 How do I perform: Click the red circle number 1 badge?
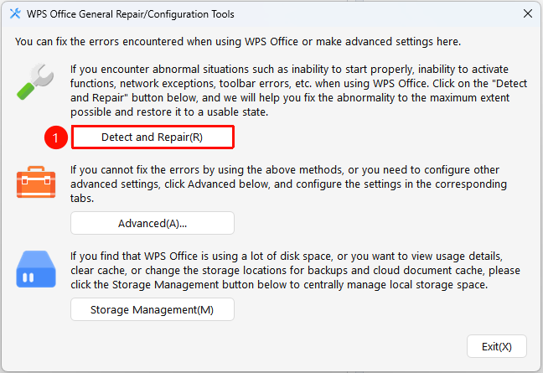[56, 137]
